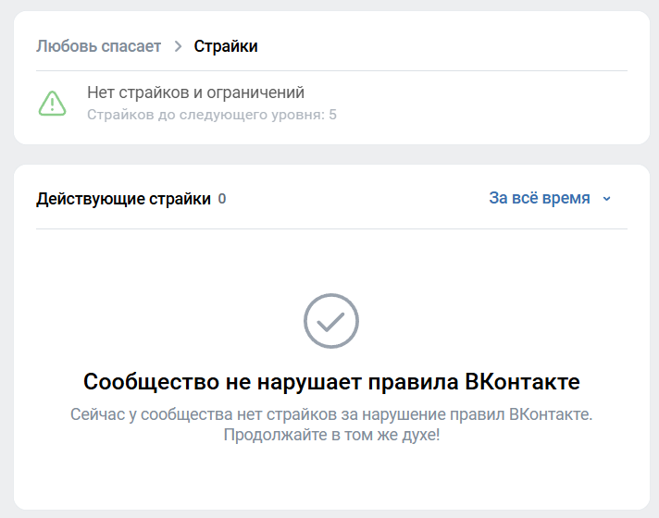Go back to Любовь спасает community
Screen dimensions: 659x518
tap(98, 46)
